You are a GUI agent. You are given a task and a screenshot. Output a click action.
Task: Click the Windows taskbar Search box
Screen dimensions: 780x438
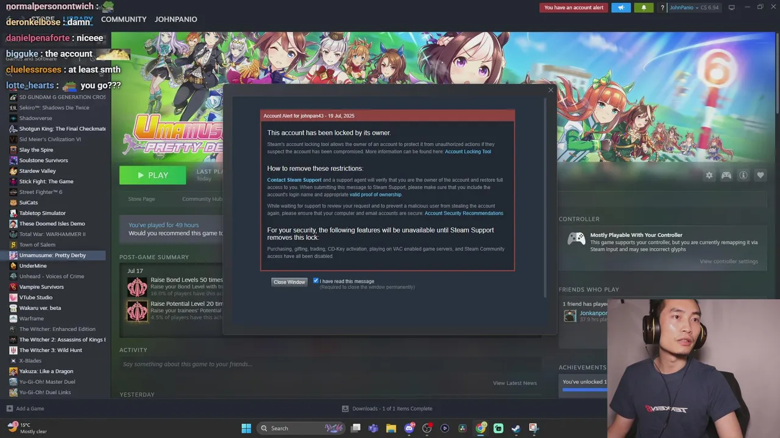(301, 428)
